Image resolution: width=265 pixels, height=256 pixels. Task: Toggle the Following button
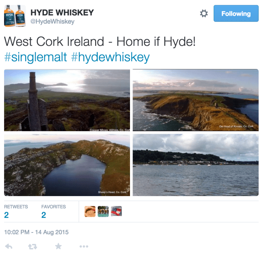tap(236, 14)
